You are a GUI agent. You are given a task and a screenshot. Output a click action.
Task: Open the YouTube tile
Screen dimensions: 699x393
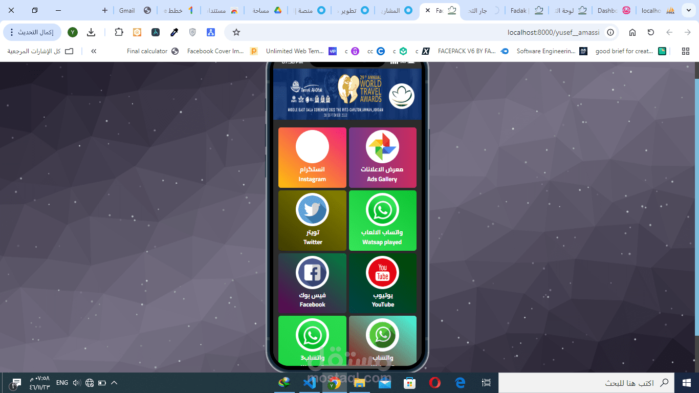click(382, 283)
